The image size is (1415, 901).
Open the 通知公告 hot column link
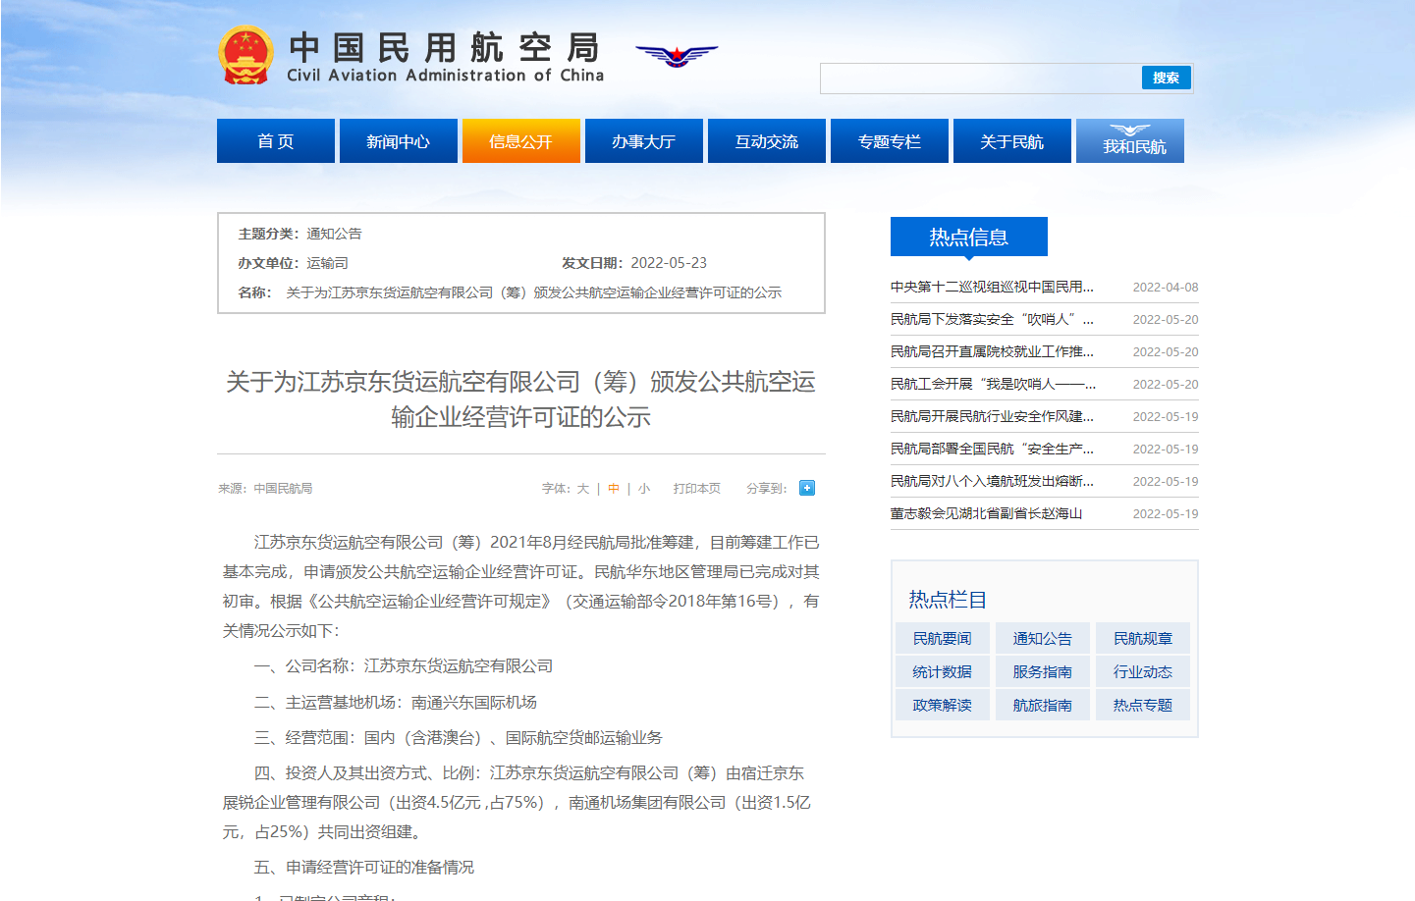(x=1042, y=639)
